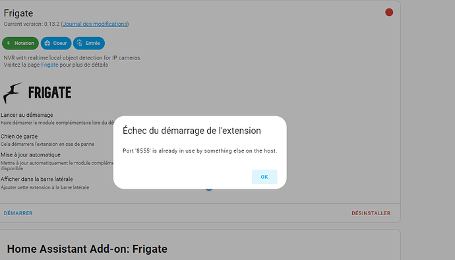Dismiss the error dialog with OK
The width and height of the screenshot is (455, 260).
pyautogui.click(x=264, y=177)
